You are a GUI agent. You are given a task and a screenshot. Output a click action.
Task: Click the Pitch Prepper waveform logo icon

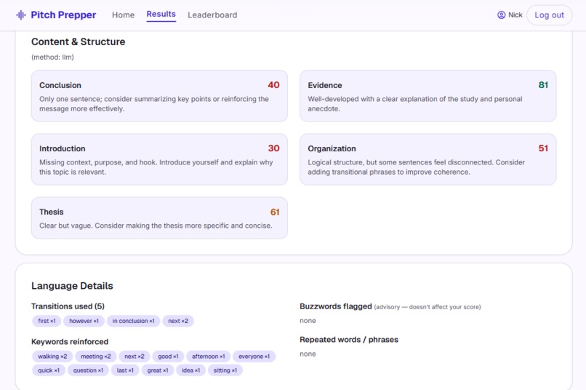(x=21, y=15)
